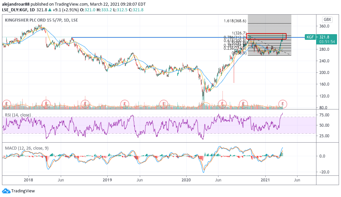Click the KGF symbol price tag
The height and width of the screenshot is (197, 341).
coord(310,37)
